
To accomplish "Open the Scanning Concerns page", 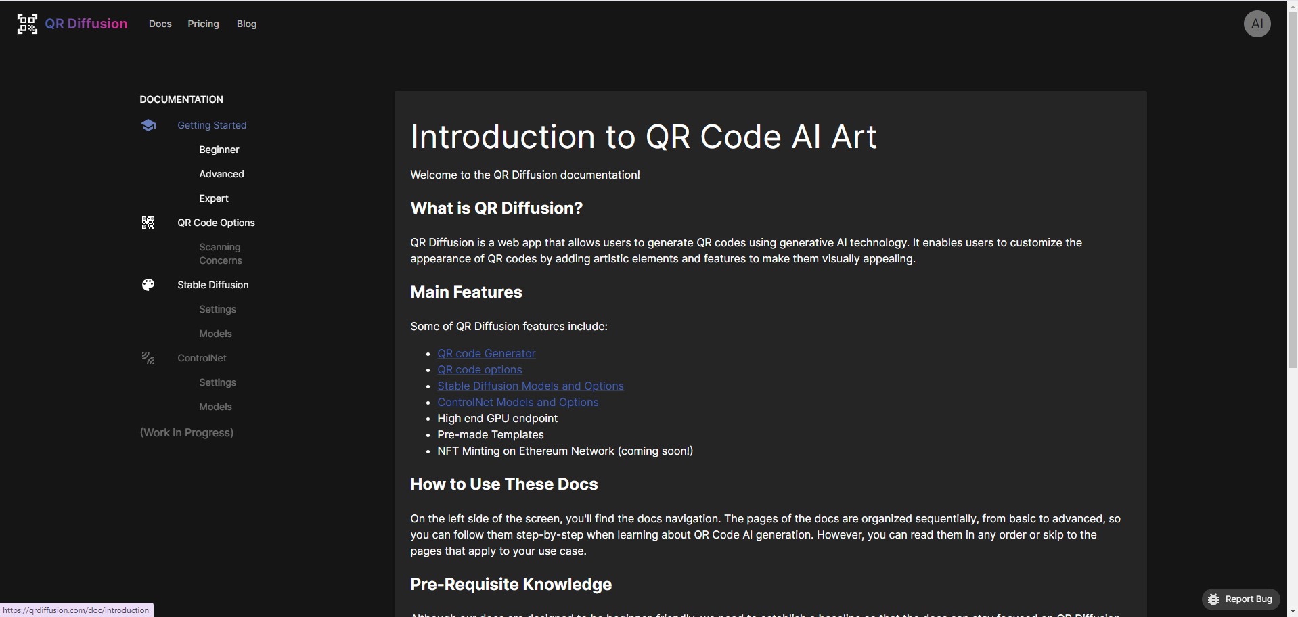I will (x=221, y=254).
